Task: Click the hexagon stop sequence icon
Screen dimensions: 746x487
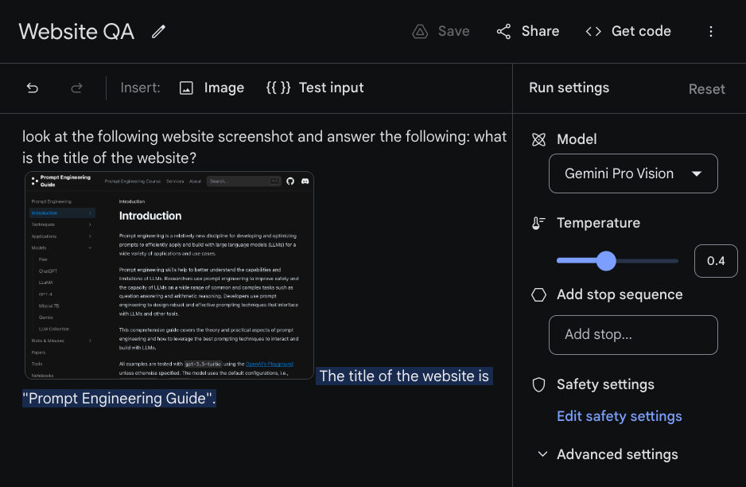Action: pos(539,295)
